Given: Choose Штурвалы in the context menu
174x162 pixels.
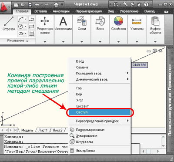Looking at the screenshot, I should [x=100, y=142].
